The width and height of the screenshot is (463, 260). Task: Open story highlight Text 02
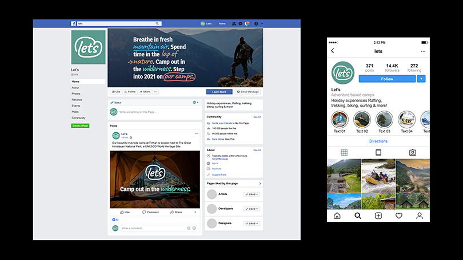coord(362,120)
